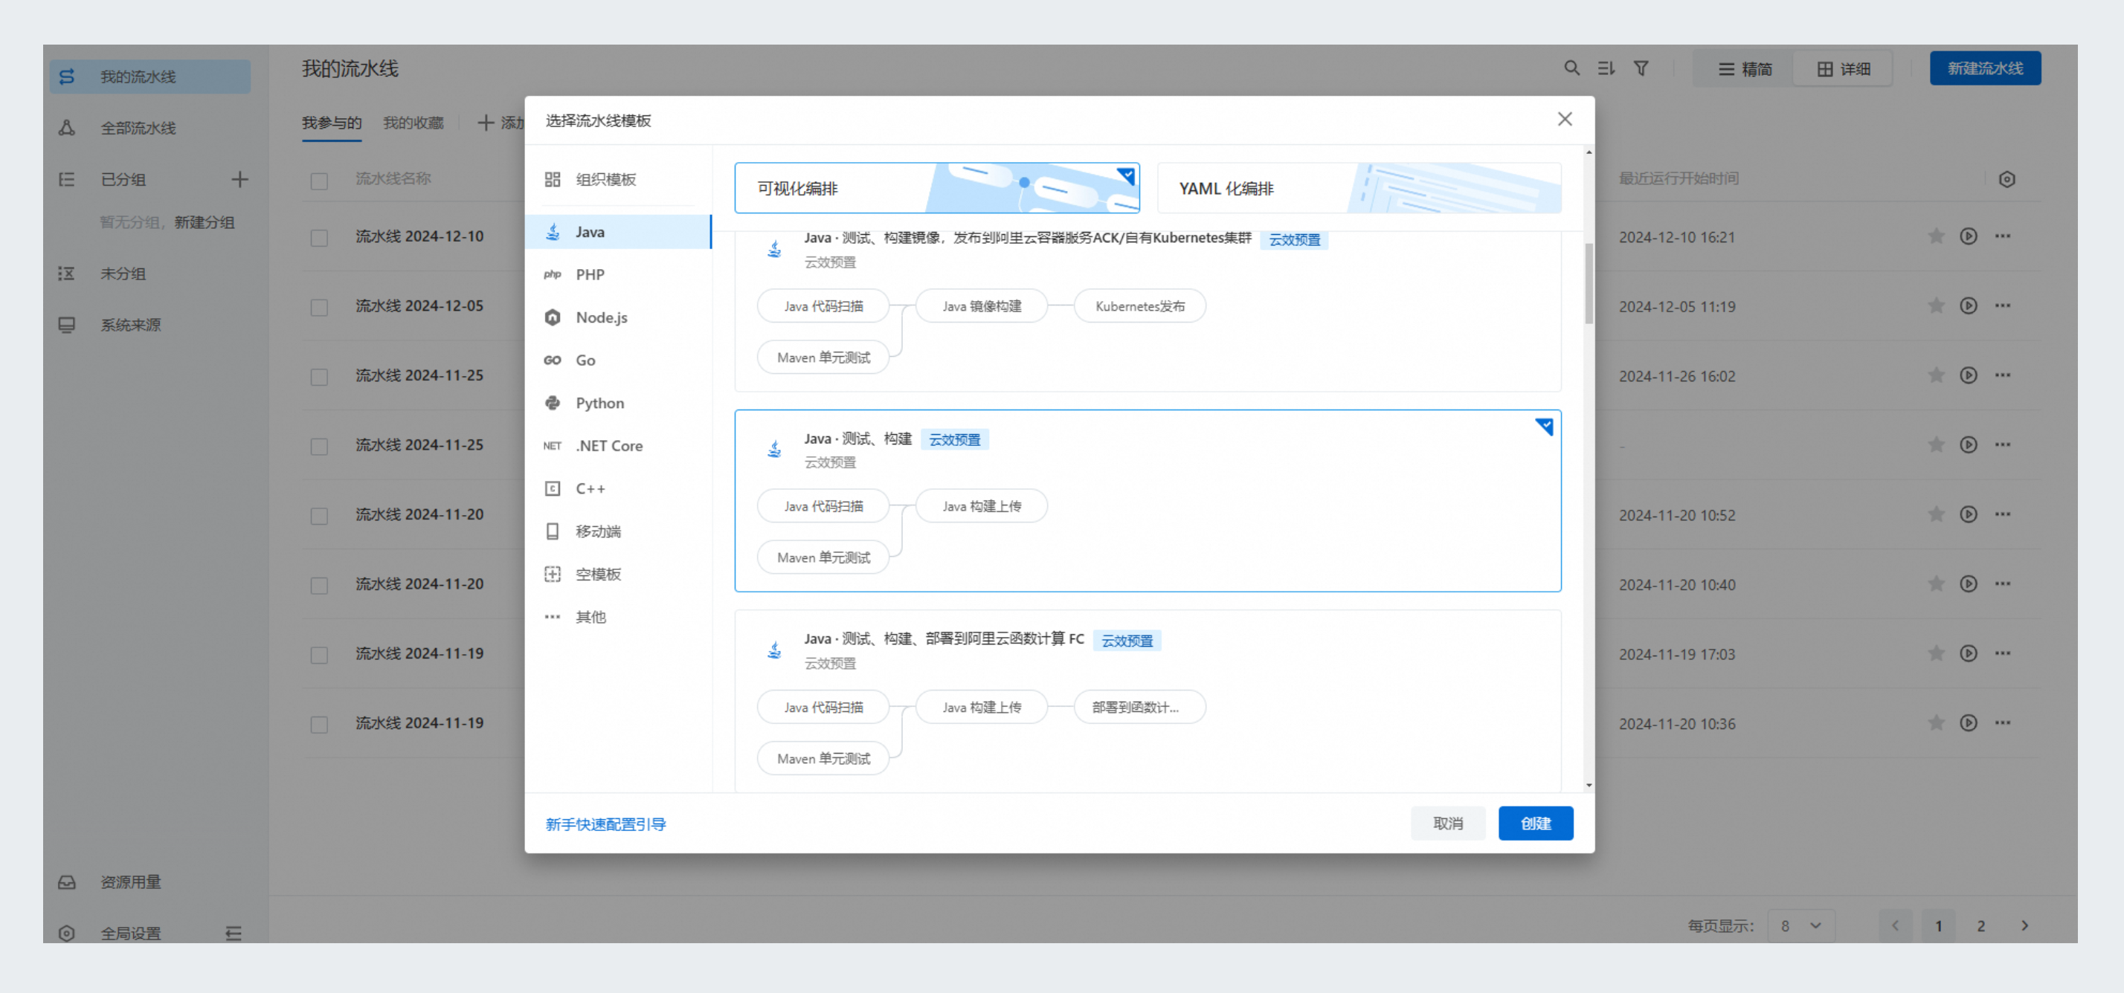2124x993 pixels.
Task: Switch to 详细 view mode
Action: point(1843,69)
